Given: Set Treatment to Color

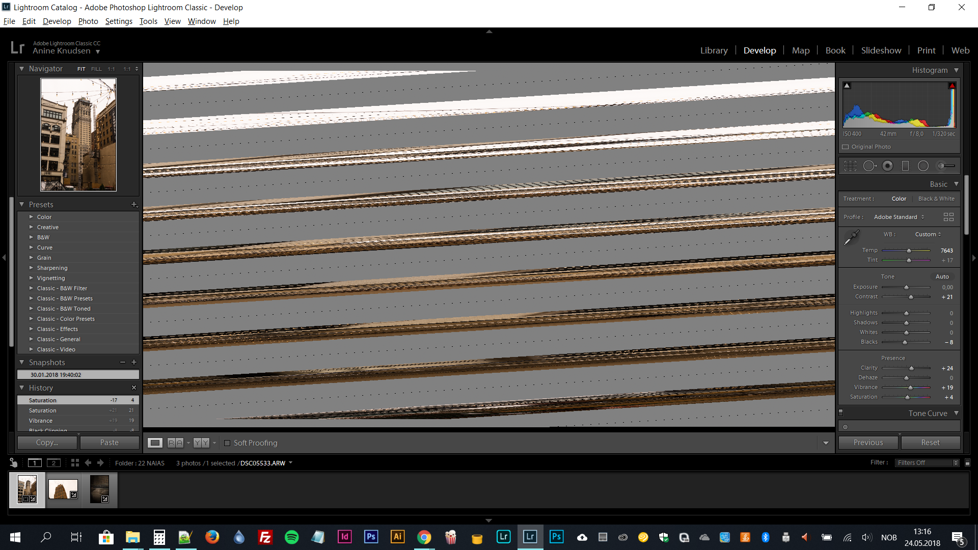Looking at the screenshot, I should click(x=899, y=199).
